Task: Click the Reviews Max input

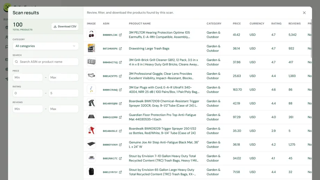Action: 63,109
